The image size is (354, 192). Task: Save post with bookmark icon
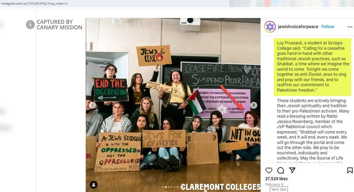click(350, 170)
